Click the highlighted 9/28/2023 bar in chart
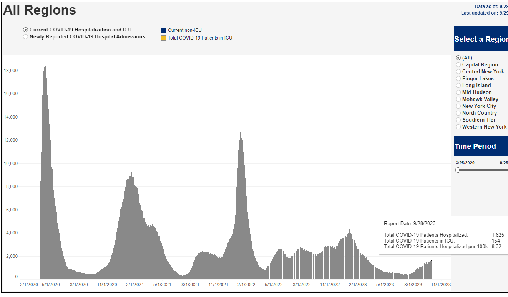Image resolution: width=508 pixels, height=297 pixels. tap(431, 270)
